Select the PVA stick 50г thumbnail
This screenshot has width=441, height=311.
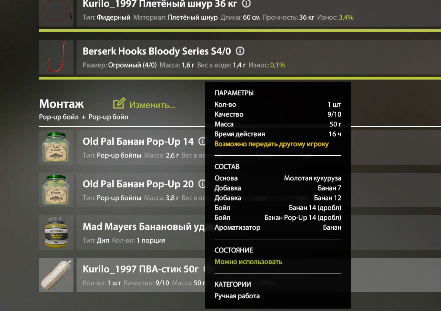[x=56, y=275]
